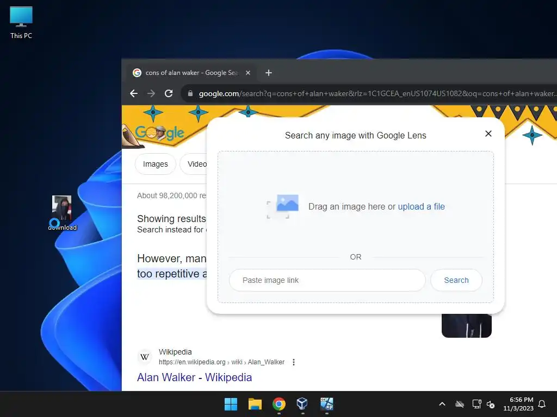Click the Chrome taskbar icon

[279, 404]
